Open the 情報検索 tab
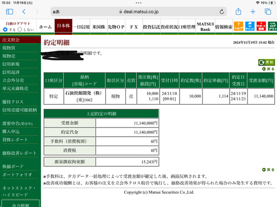This screenshot has width=277, height=207. tap(224, 27)
